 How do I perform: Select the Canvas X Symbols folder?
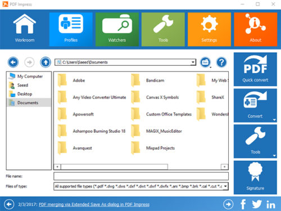(155, 97)
